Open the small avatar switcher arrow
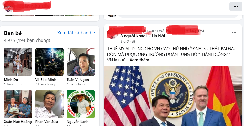Screen dimensions: 244x126 point(115,16)
